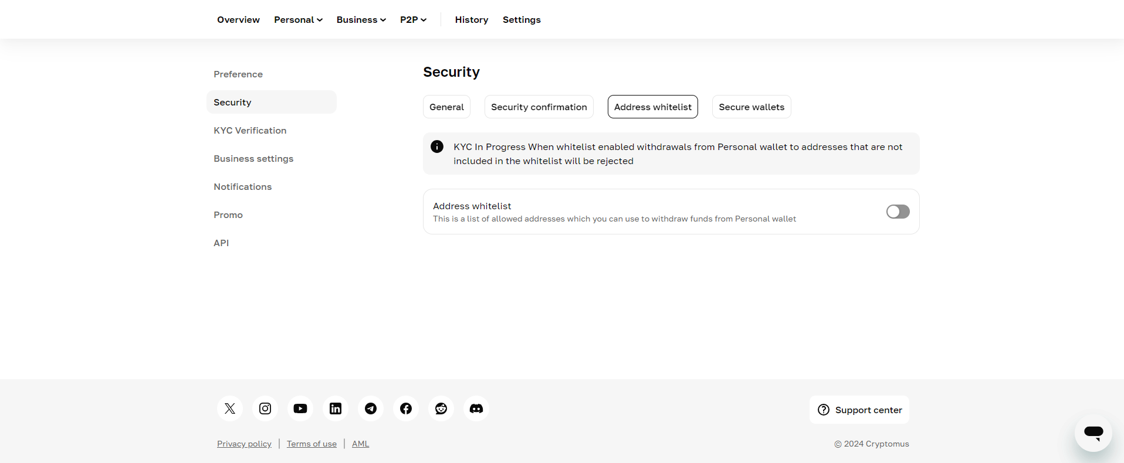Switch to the Secure wallets tab

[x=751, y=107]
